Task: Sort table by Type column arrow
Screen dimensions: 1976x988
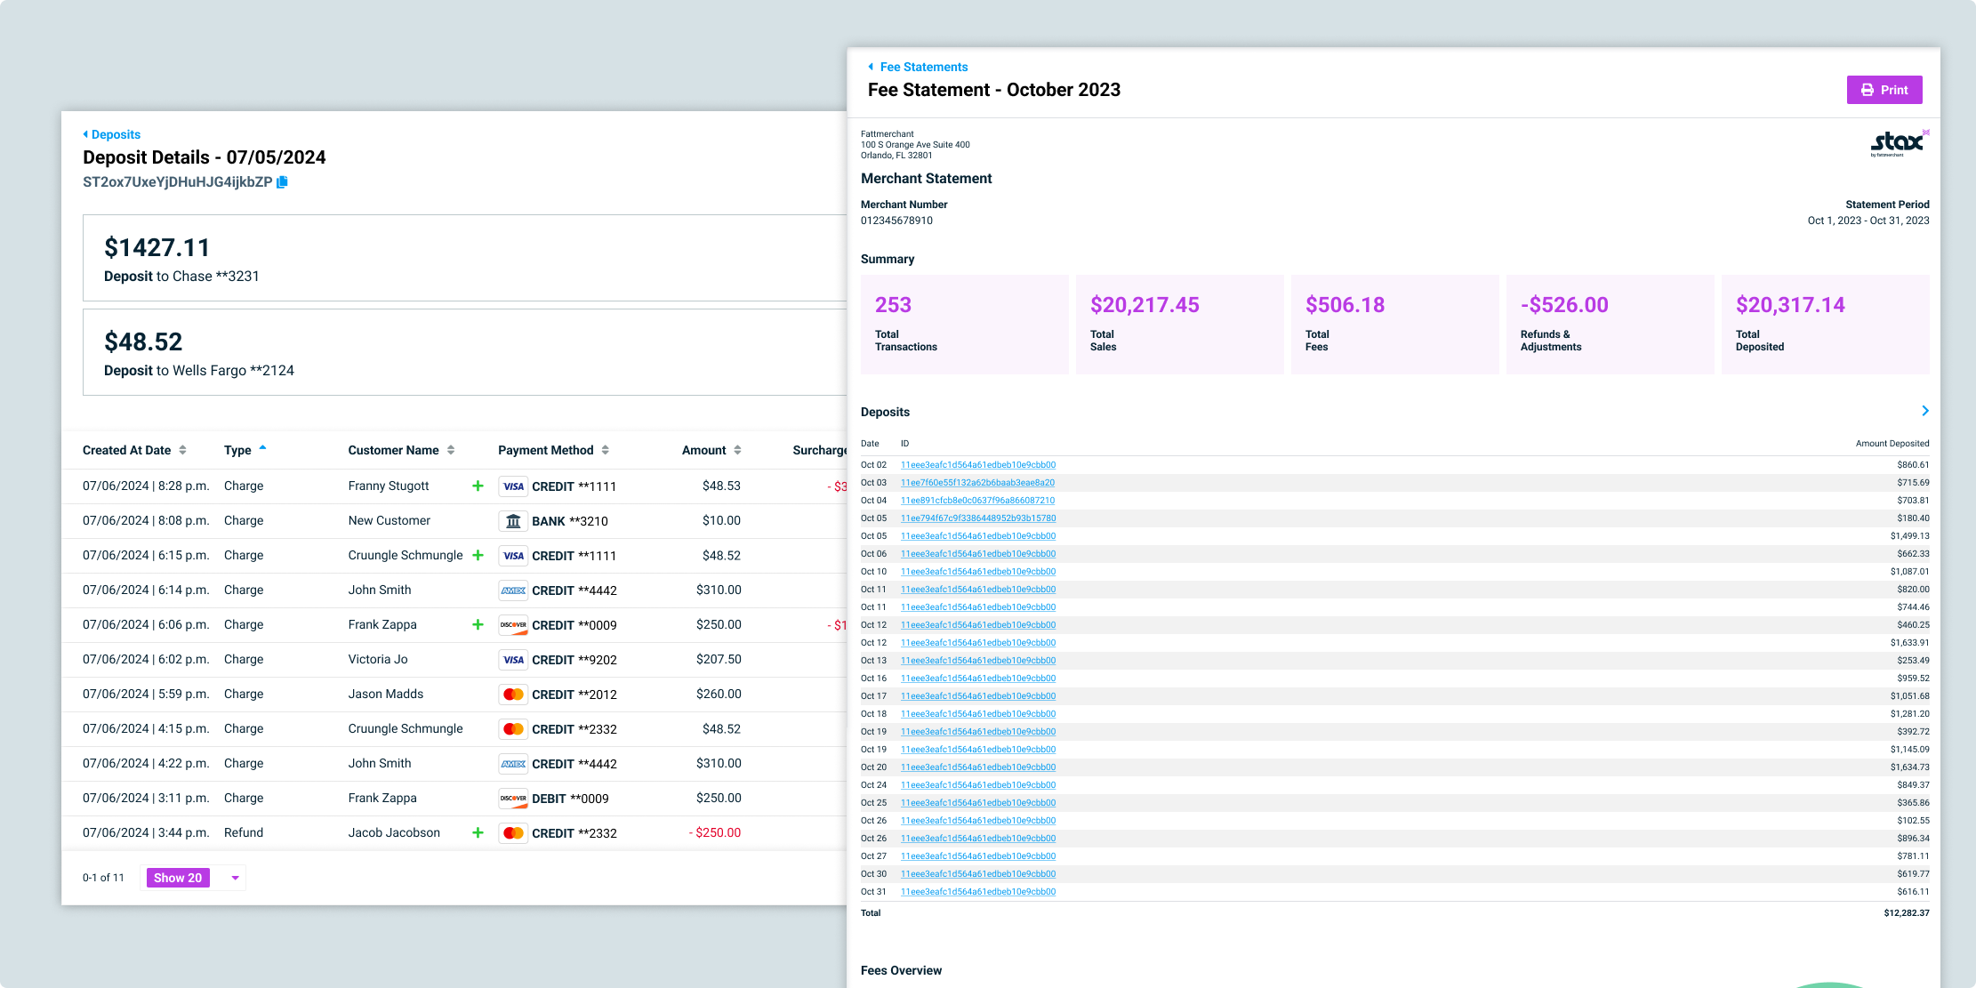Action: (x=262, y=449)
